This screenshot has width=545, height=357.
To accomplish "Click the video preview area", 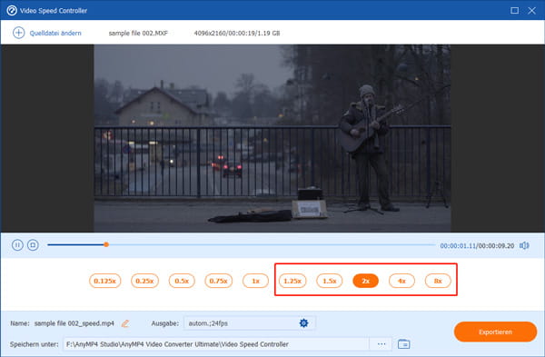I will click(272, 138).
